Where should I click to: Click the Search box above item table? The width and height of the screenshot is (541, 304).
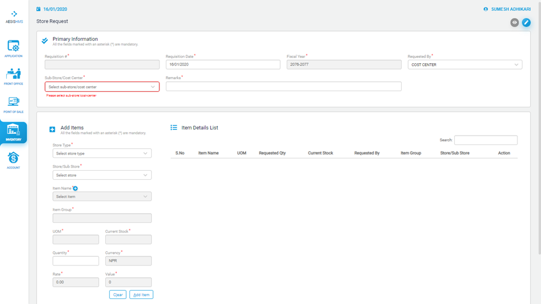(x=486, y=140)
